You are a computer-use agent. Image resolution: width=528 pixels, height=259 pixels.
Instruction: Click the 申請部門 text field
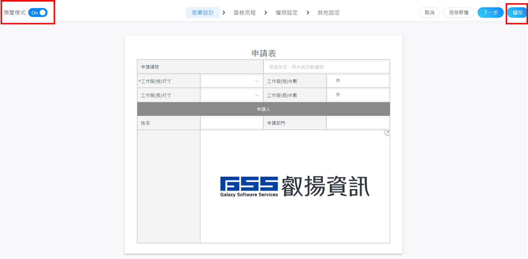pyautogui.click(x=358, y=123)
